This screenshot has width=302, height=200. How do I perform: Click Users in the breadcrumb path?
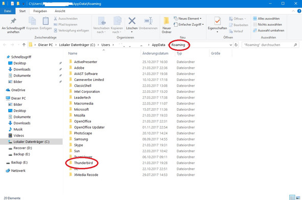(105, 45)
